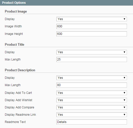Click the Readmore Text input field
This screenshot has width=133, height=128.
click(x=92, y=122)
